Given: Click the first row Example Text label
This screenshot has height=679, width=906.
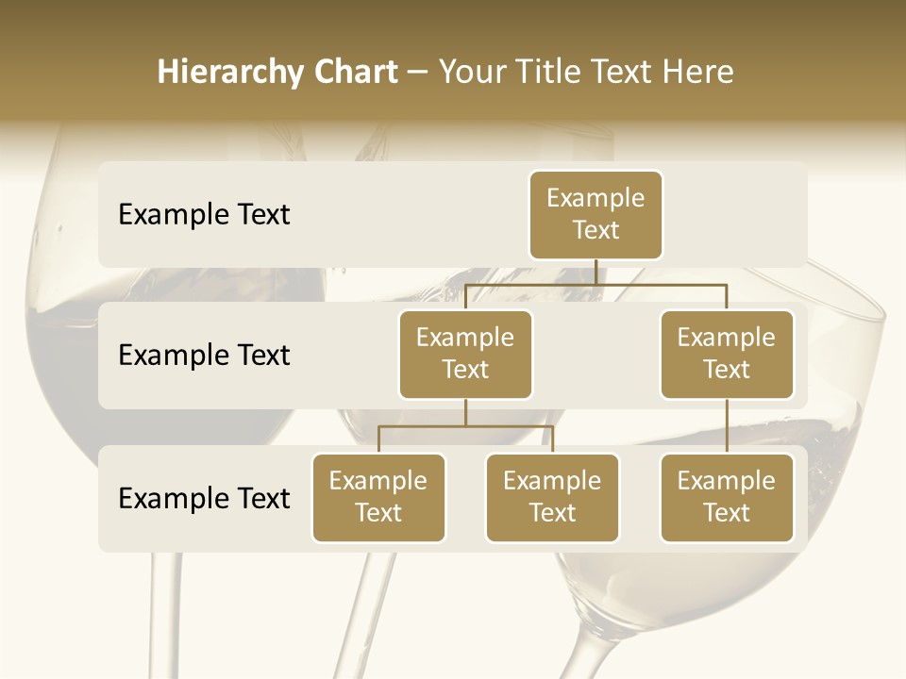Looking at the screenshot, I should click(204, 214).
